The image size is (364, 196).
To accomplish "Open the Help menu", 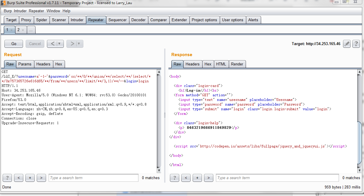I will click(x=66, y=11).
